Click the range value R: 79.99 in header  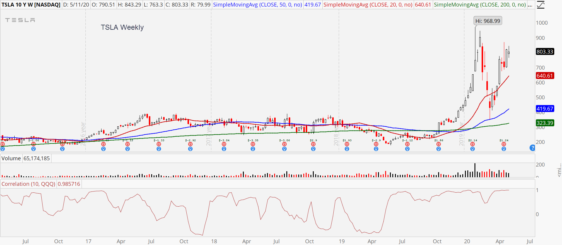click(x=201, y=5)
